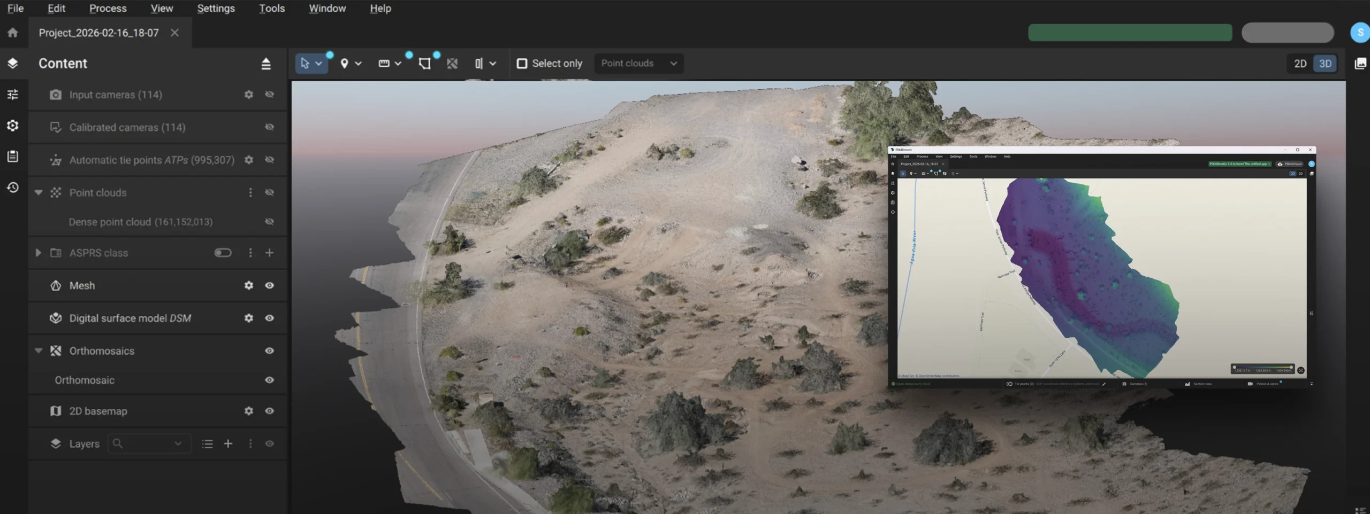The height and width of the screenshot is (514, 1370).
Task: Click the Home icon in the tab bar
Action: point(13,33)
